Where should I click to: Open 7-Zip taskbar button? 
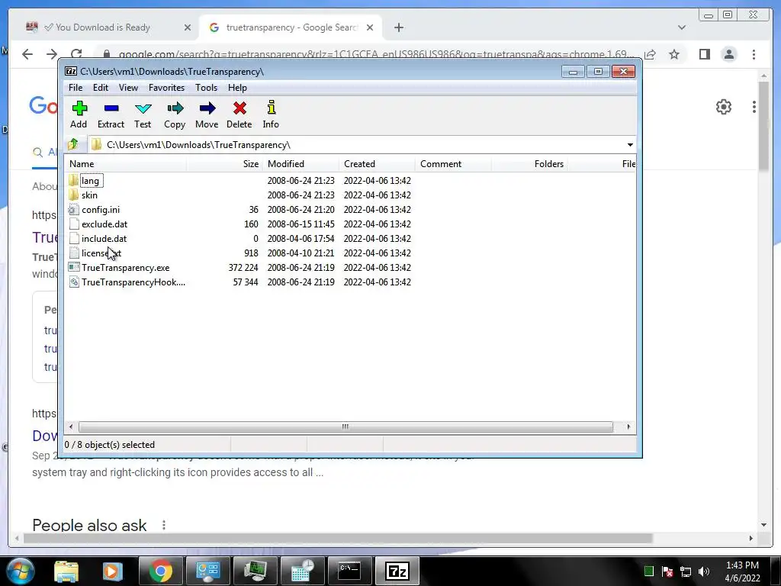point(397,571)
